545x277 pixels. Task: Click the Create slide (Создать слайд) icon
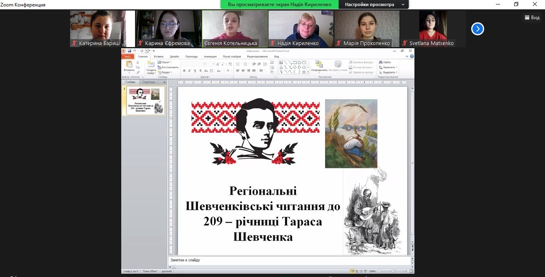(x=151, y=64)
